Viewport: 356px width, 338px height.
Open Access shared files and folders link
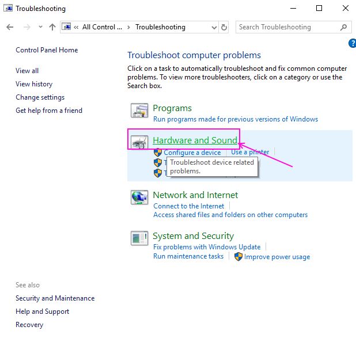(230, 215)
